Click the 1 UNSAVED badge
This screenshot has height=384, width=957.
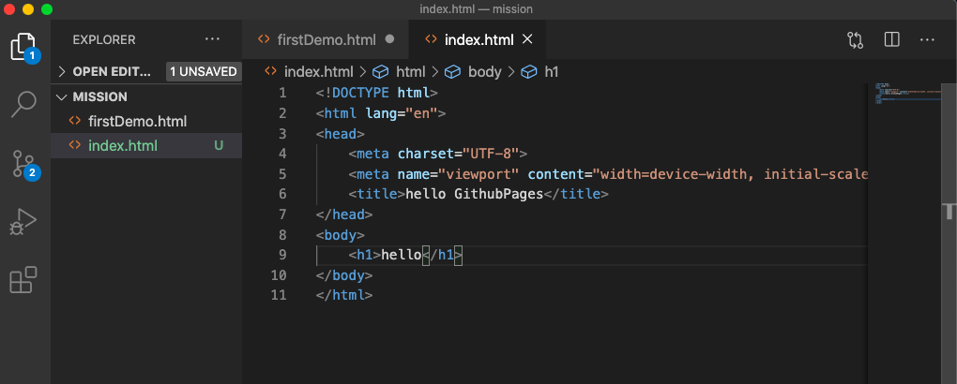coord(204,71)
